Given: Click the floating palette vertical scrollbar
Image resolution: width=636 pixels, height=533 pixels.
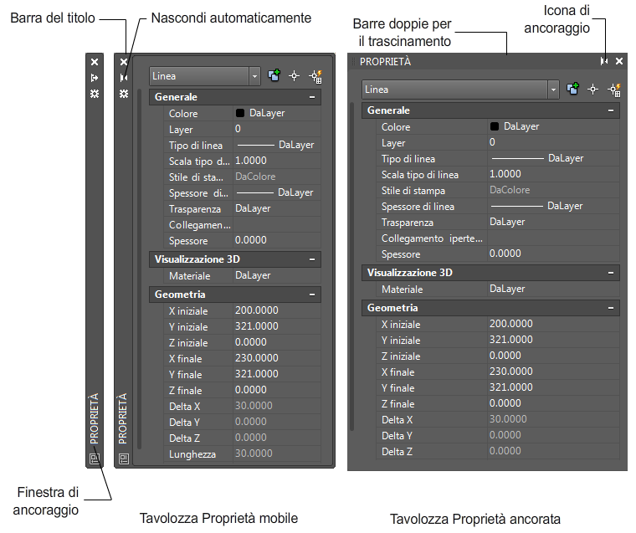Looking at the screenshot, I should (x=140, y=269).
